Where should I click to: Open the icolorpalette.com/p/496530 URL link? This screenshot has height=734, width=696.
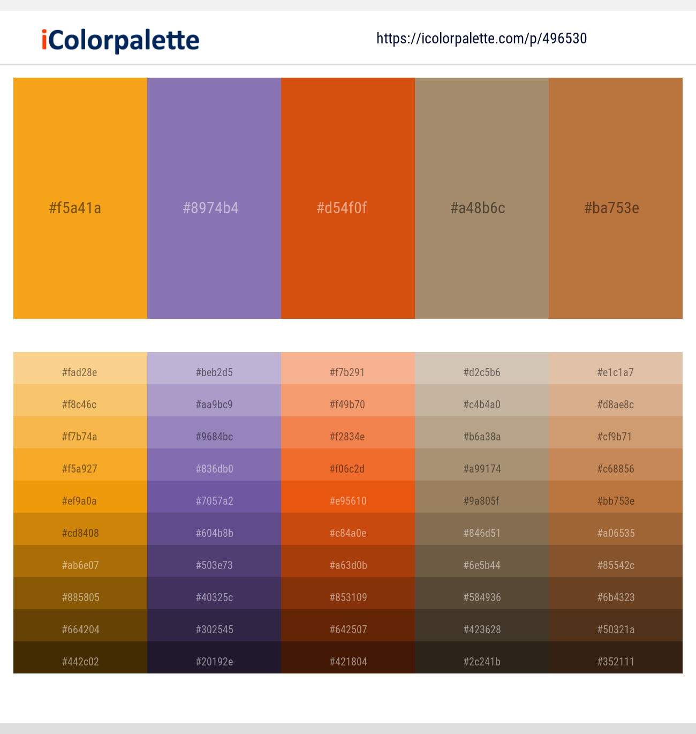coord(482,39)
